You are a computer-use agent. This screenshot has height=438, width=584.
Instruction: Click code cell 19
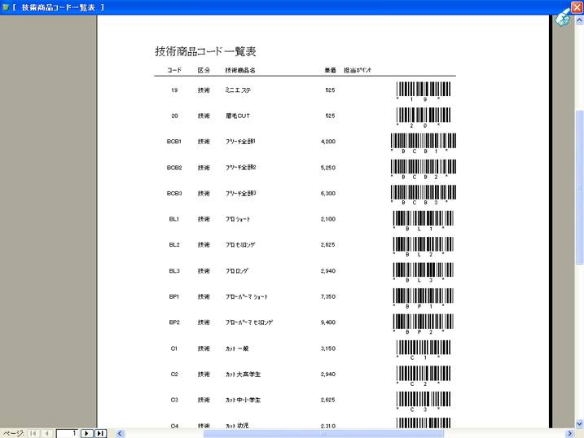174,90
